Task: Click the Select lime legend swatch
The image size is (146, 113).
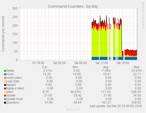Action: [5, 92]
